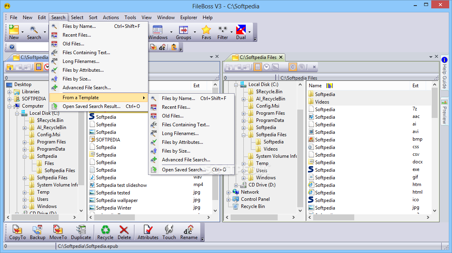452x253 pixels.
Task: Select Softpedia wallpaper file in left list
Action: [x=117, y=200]
